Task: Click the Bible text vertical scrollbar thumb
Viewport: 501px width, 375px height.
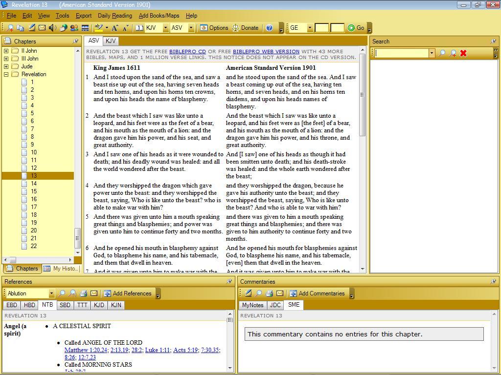Action: [x=363, y=95]
